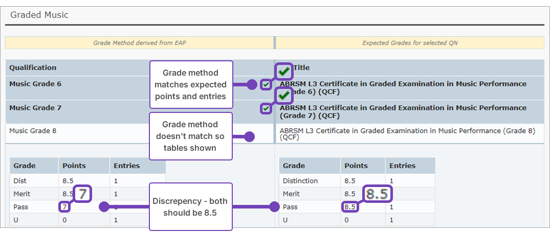Click the small green tick beside Music Grade 6

266,84
